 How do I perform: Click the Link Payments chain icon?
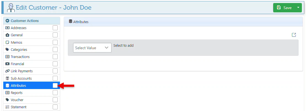click(x=7, y=71)
